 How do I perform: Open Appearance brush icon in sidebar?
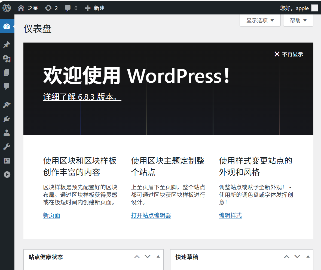click(x=7, y=105)
